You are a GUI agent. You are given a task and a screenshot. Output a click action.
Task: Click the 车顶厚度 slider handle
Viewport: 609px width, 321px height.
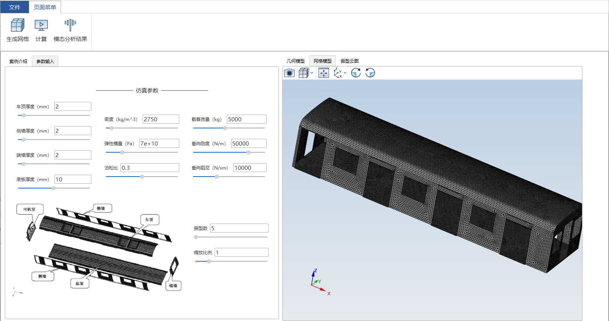point(24,115)
